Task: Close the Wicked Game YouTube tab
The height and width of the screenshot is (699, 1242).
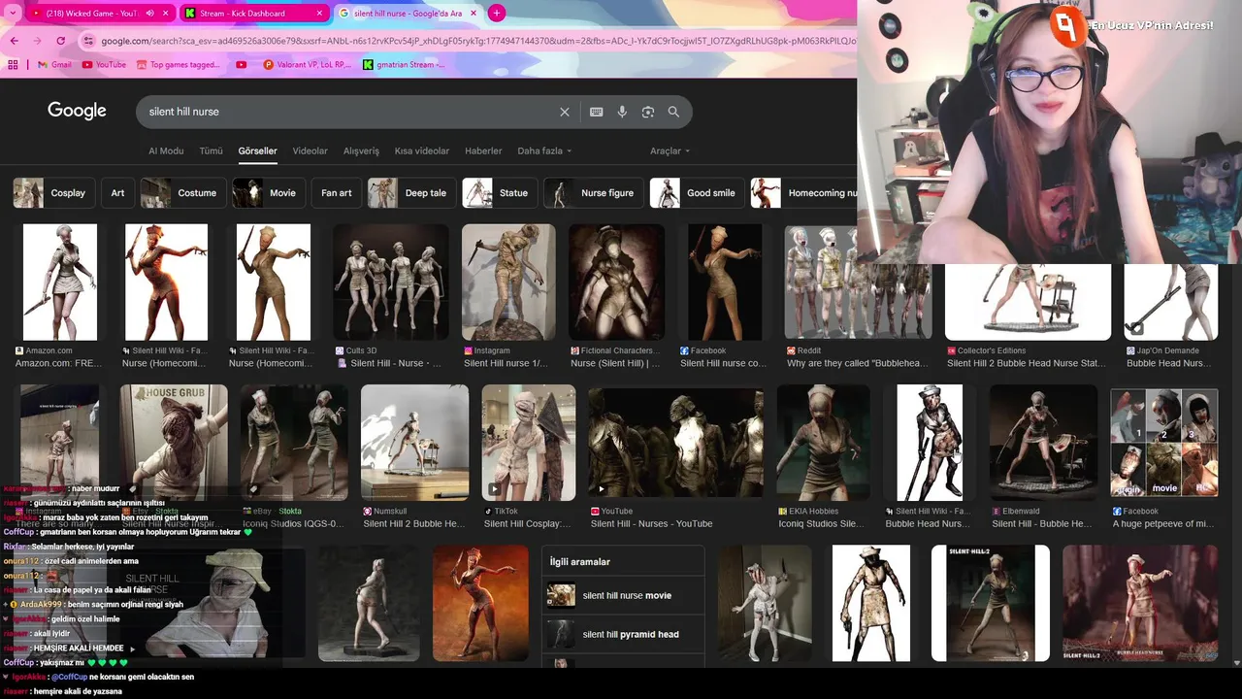Action: 165,14
